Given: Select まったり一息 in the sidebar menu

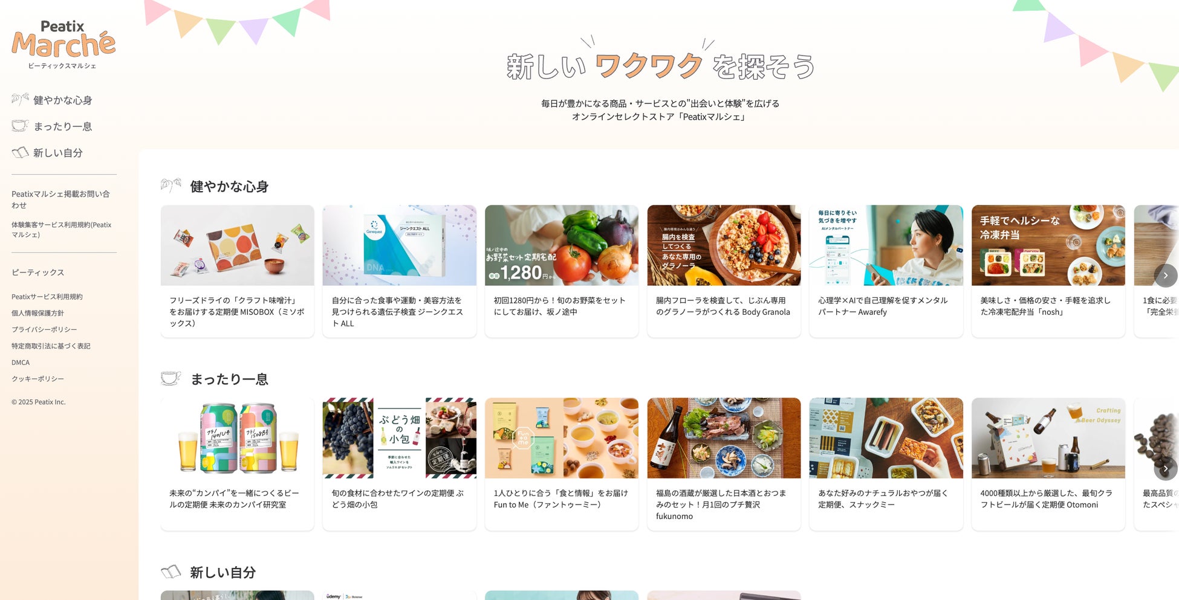Looking at the screenshot, I should pyautogui.click(x=63, y=126).
